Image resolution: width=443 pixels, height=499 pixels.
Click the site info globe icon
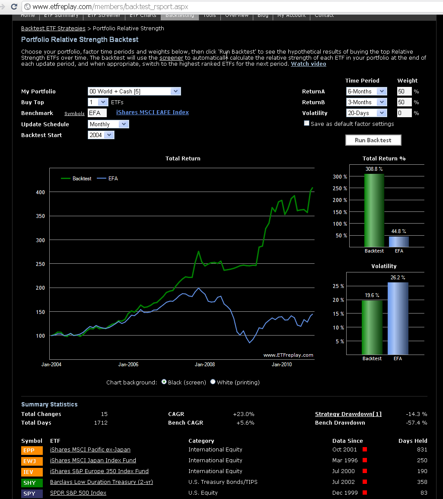[x=27, y=6]
